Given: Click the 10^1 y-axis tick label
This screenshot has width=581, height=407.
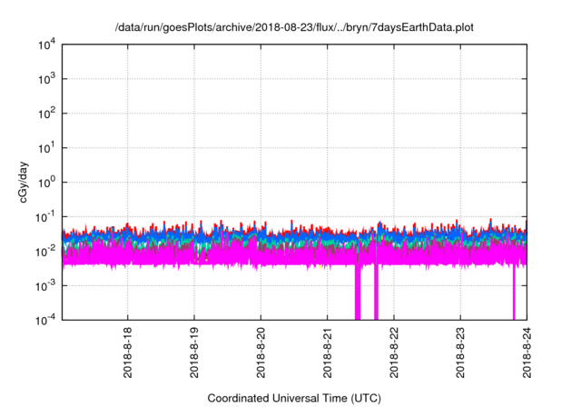Looking at the screenshot, I should (x=46, y=148).
